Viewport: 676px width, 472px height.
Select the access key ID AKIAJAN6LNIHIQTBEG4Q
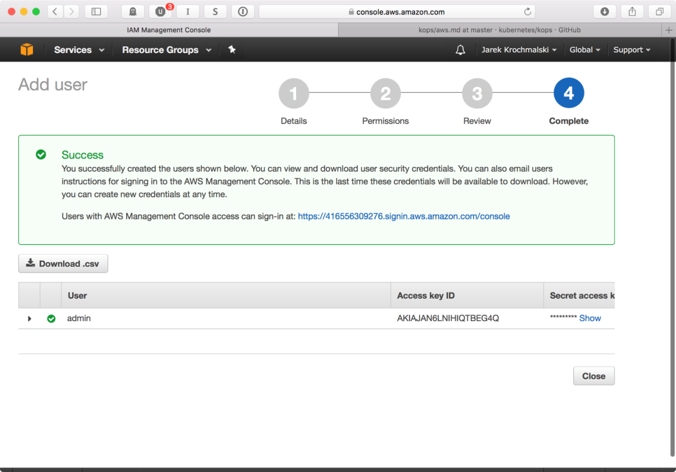(x=448, y=318)
